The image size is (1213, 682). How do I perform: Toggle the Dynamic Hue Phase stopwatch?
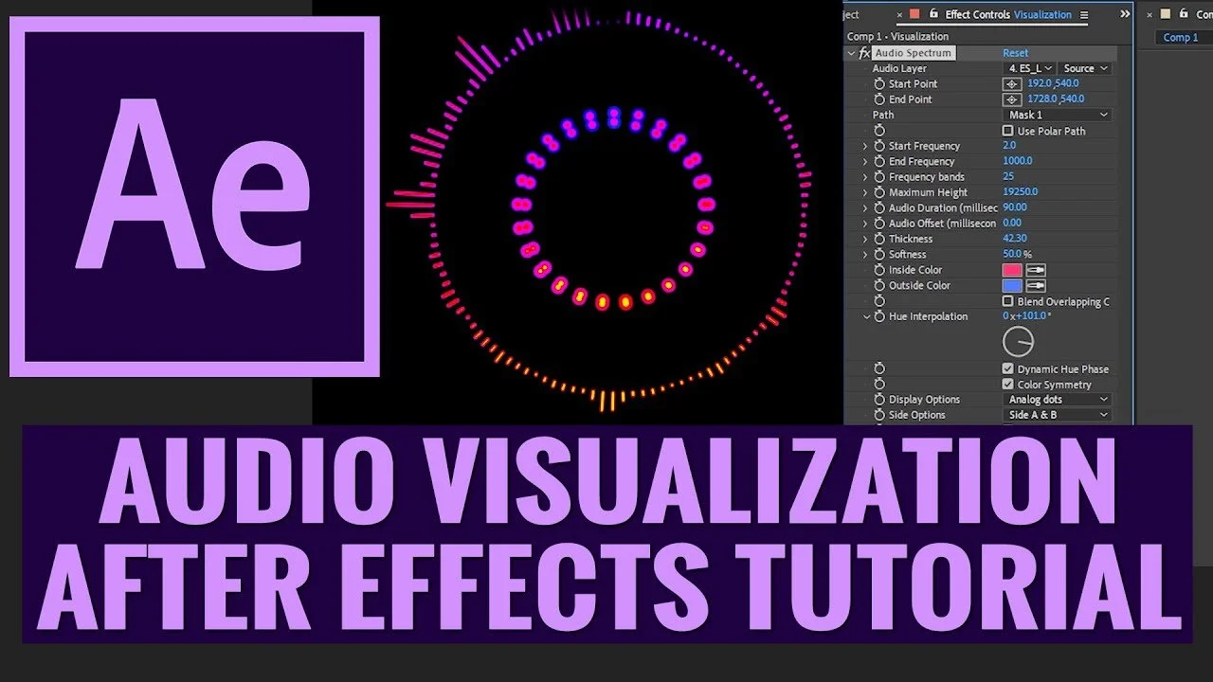tap(879, 368)
